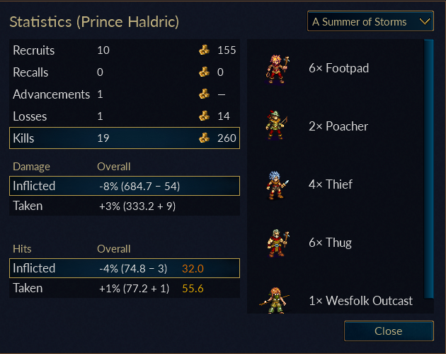Close the Statistics dialog
Viewport: 446px width, 354px height.
coord(389,331)
